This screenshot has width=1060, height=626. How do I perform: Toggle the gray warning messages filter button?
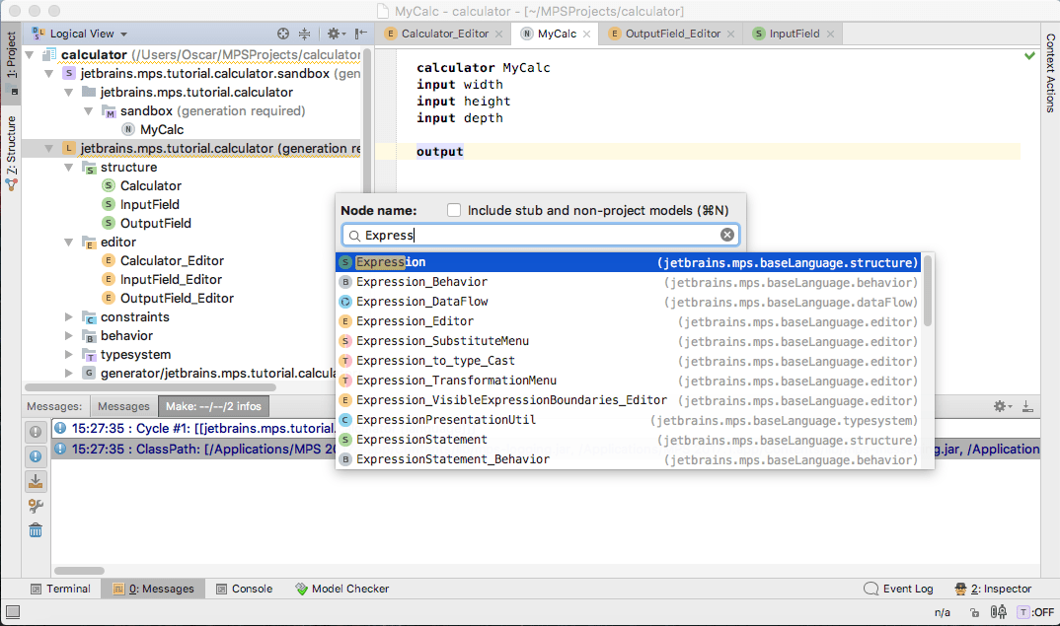[x=36, y=432]
